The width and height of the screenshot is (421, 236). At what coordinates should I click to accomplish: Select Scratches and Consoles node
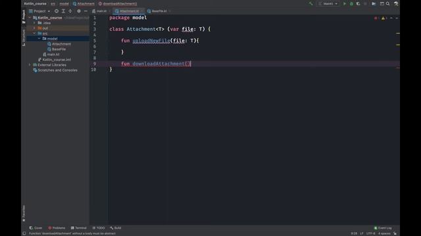pos(57,70)
